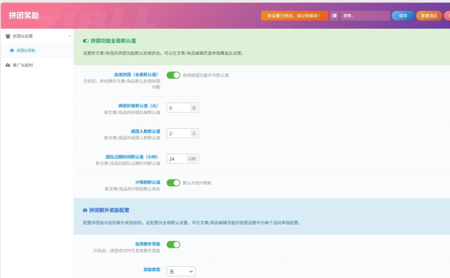Click the expand-all options icon beside search
This screenshot has width=450, height=278.
pyautogui.click(x=334, y=16)
